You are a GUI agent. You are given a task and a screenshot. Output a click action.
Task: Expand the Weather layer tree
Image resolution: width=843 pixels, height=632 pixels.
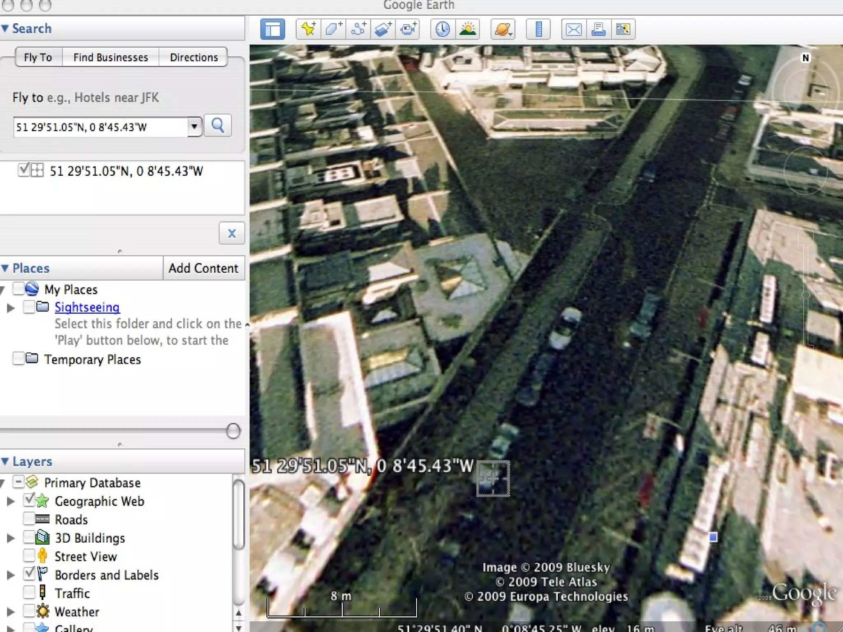click(11, 611)
